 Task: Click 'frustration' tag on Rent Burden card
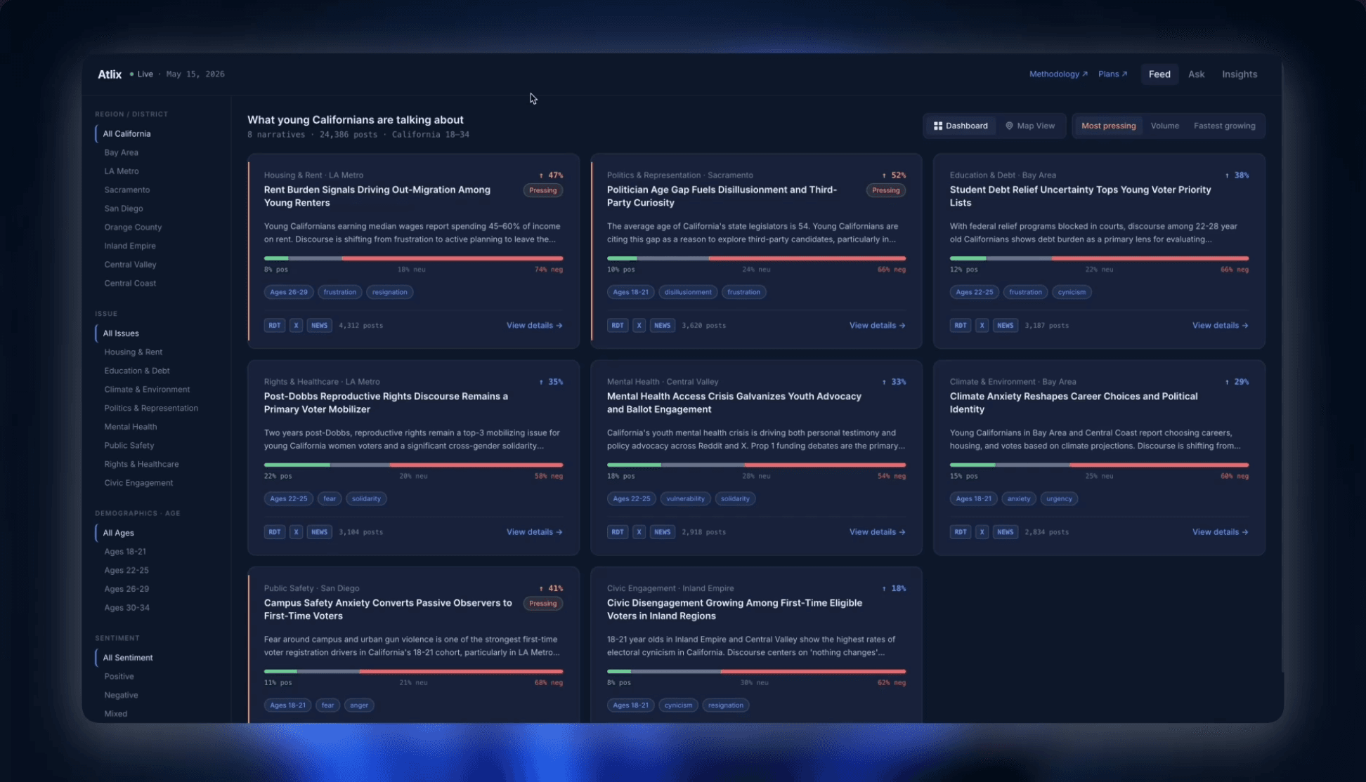coord(340,292)
